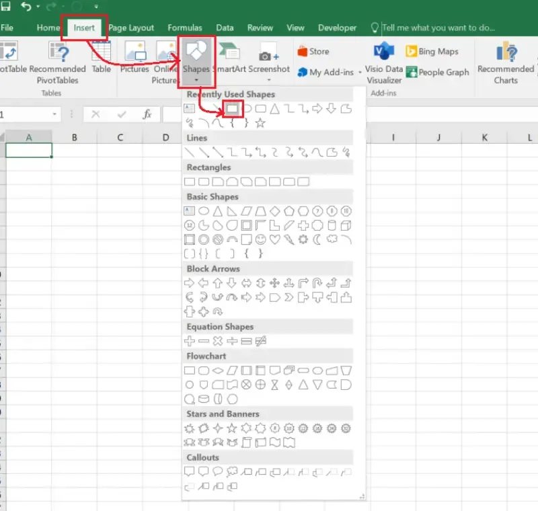Select the plus sign in Equation Shapes
This screenshot has height=511, width=538.
(x=190, y=341)
